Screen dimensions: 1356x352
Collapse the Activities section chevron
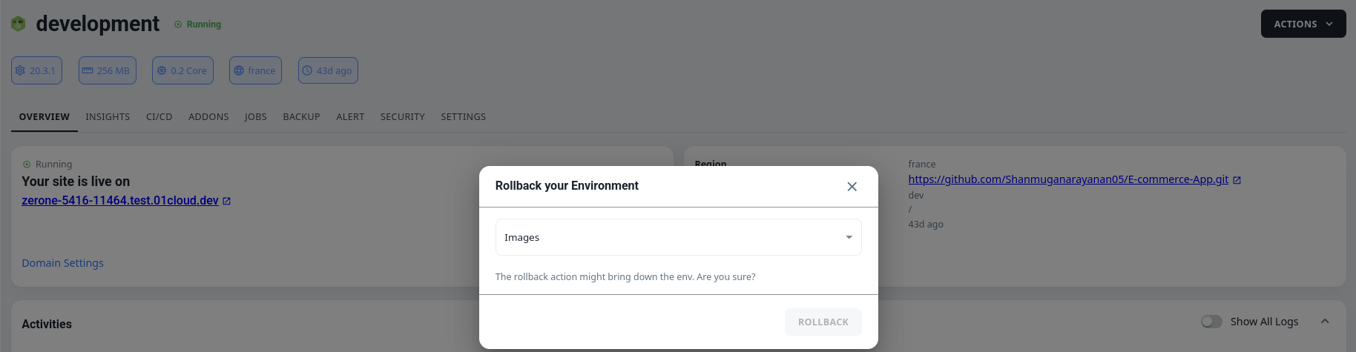coord(1325,322)
